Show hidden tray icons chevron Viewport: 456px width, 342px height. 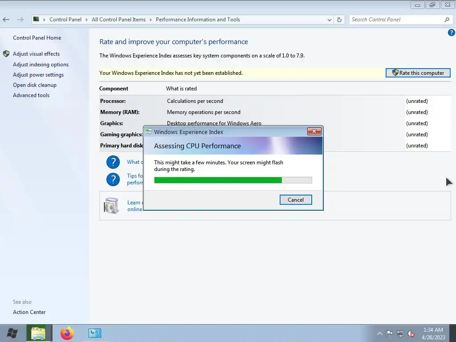click(x=379, y=334)
